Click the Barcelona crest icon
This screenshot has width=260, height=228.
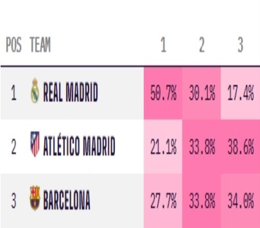[35, 198]
